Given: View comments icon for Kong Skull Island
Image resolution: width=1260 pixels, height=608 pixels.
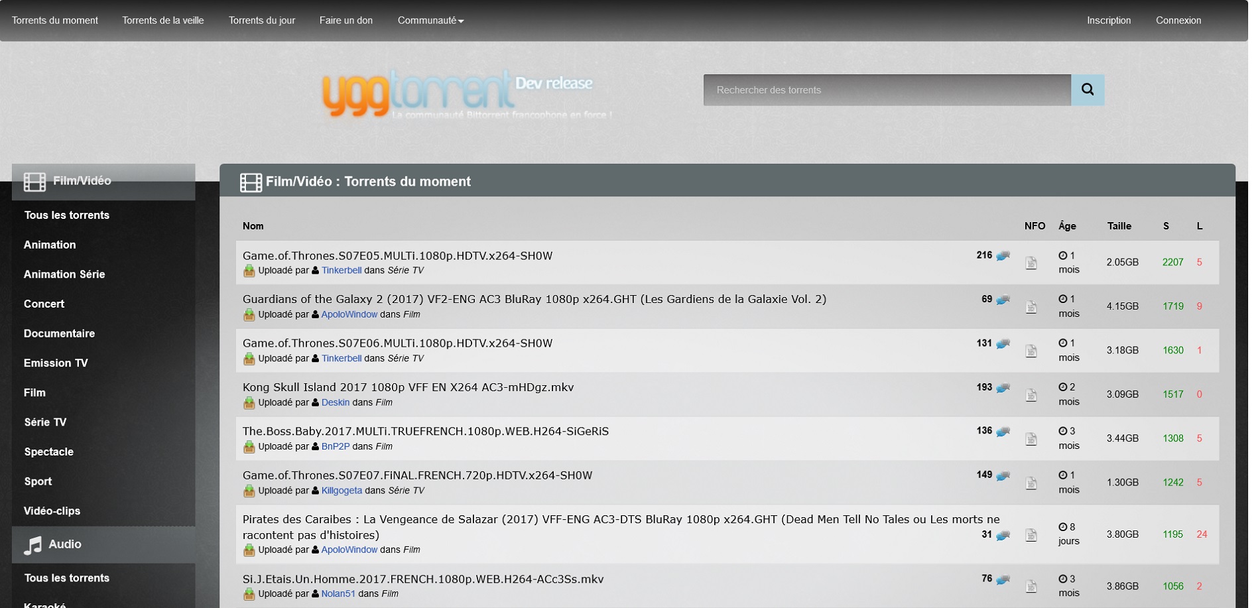Looking at the screenshot, I should [1003, 388].
